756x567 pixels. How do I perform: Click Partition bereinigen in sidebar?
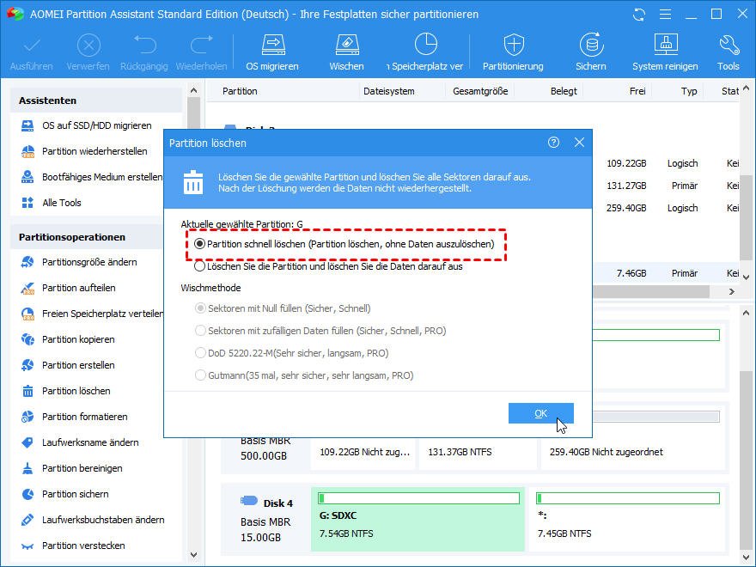tap(72, 468)
